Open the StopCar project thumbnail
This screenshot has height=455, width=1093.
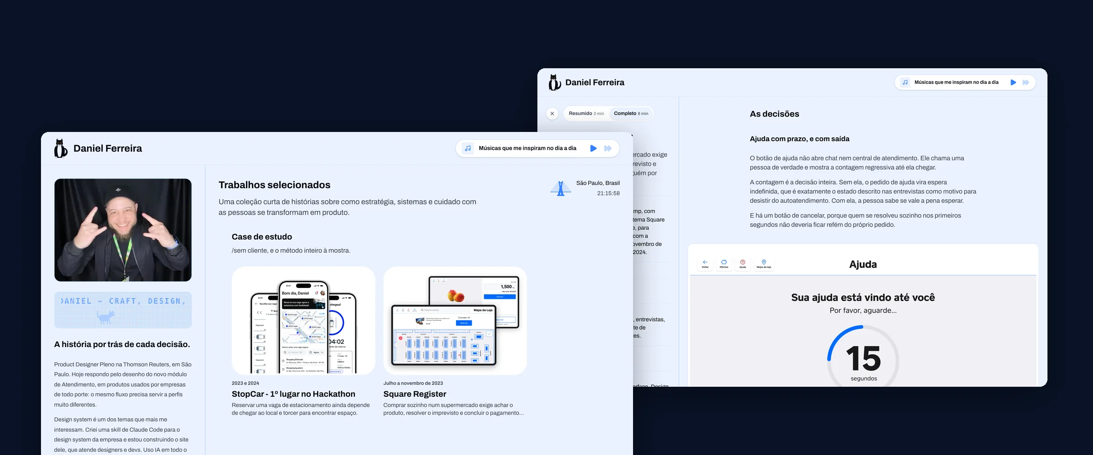pyautogui.click(x=303, y=320)
